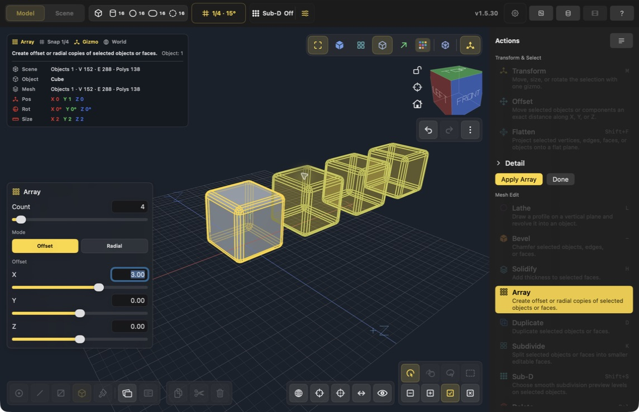
Task: Click the redo arrow button
Action: tap(449, 130)
